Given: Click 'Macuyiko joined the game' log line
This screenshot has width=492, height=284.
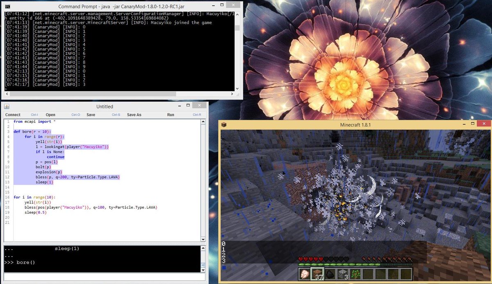Looking at the screenshot, I should [108, 23].
